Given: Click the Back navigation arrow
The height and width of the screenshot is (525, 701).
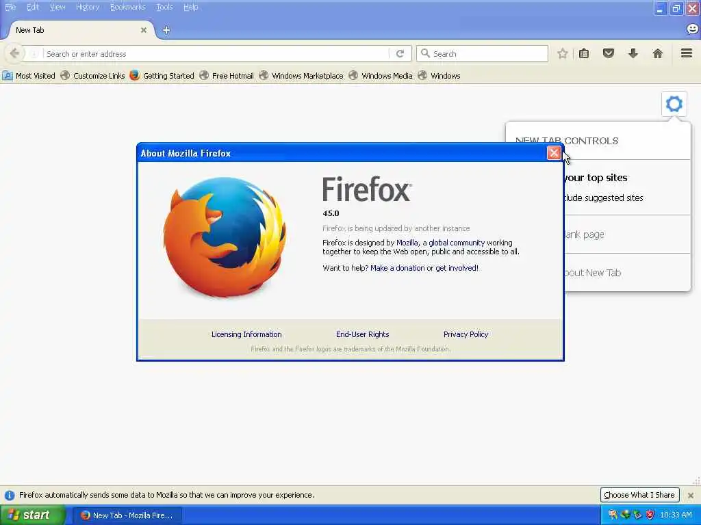Looking at the screenshot, I should 14,53.
